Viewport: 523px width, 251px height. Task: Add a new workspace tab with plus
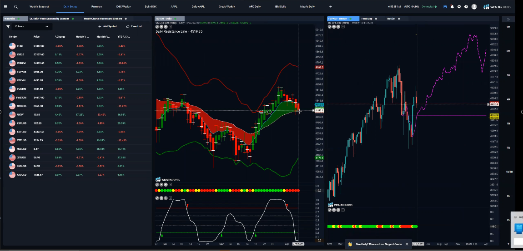point(331,7)
